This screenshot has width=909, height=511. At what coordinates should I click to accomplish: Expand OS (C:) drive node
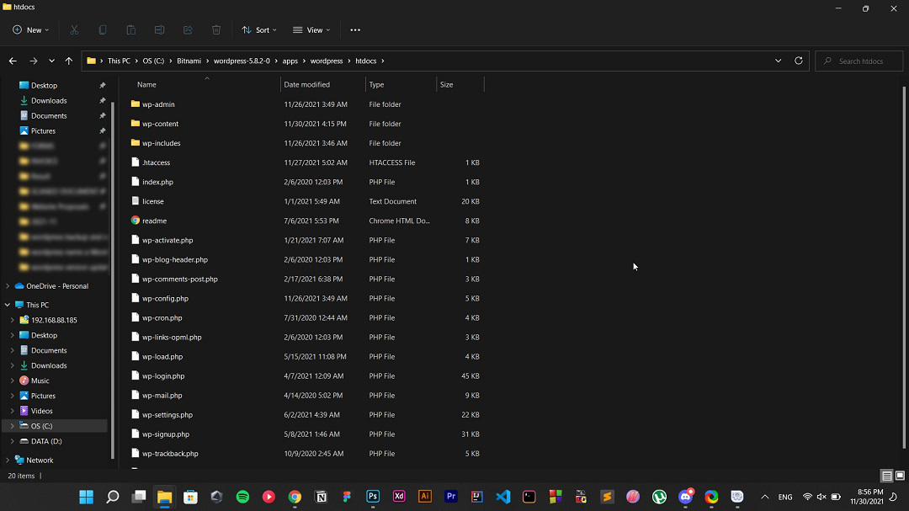tap(12, 426)
